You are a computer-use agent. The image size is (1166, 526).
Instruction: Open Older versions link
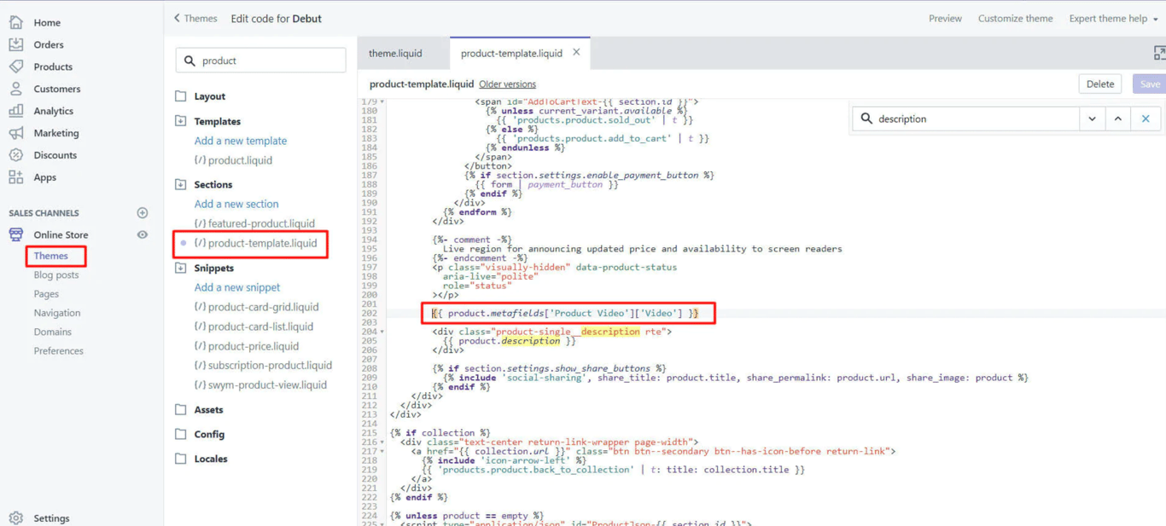tap(507, 84)
